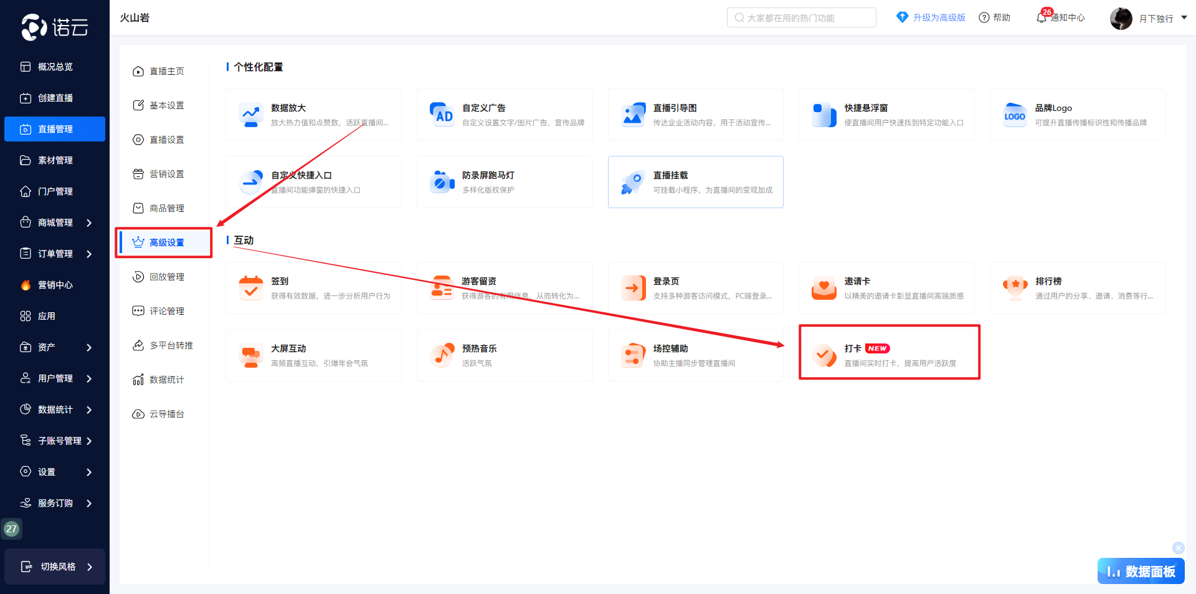
Task: Click the search field for popular functions
Action: [801, 17]
